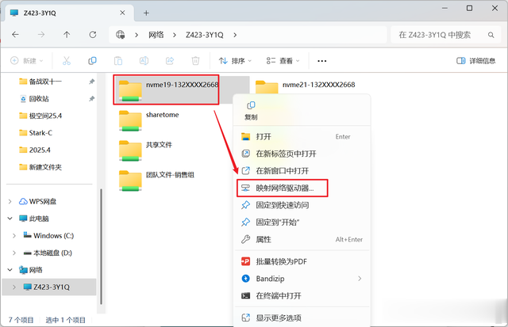Click the chevron after 网络 in address bar
Viewport: 508px width, 327px height.
coord(175,35)
